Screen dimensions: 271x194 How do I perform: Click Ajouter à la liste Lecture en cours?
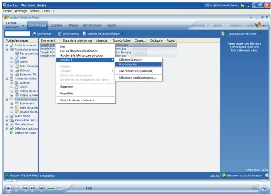pos(85,55)
